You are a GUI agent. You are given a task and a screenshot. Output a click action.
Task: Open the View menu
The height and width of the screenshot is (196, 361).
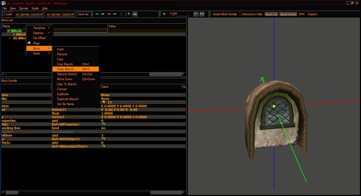click(x=13, y=8)
